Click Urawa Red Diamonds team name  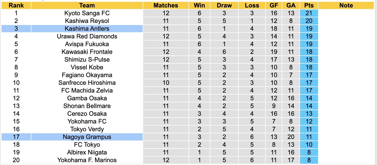point(87,36)
